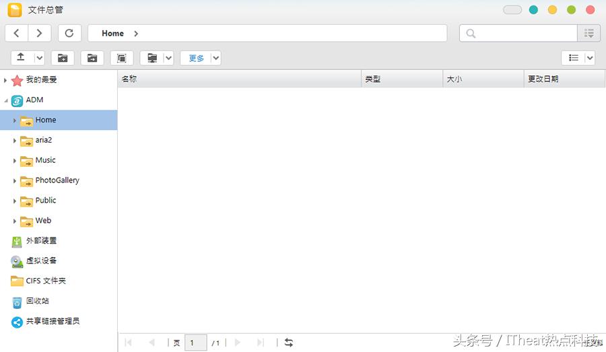Click the external device monitor icon
Viewport: 606px width, 352px height.
(152, 58)
